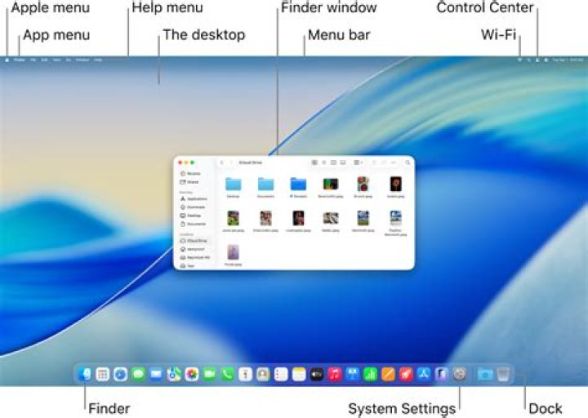Select the Desktop folder in Finder window

pyautogui.click(x=233, y=185)
